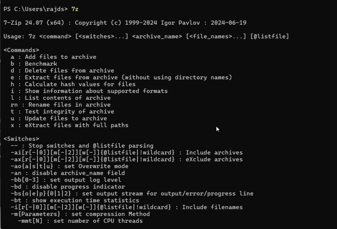Click the "set number of CPU threads" line
Viewport: 337px width, 229px height.
coord(80,221)
